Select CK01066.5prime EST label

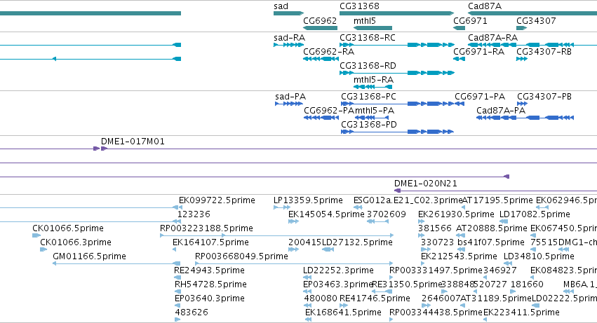[x=68, y=228]
